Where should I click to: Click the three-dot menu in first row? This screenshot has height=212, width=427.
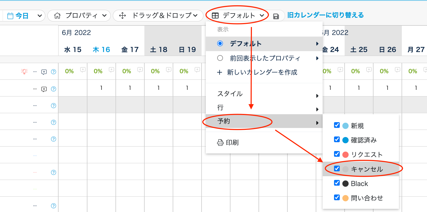pos(35,72)
